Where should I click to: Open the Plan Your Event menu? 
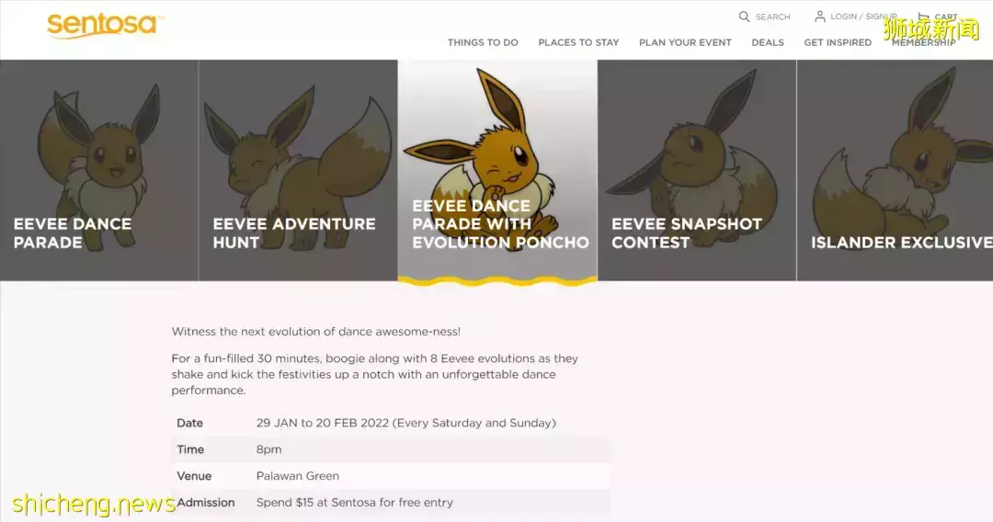pyautogui.click(x=685, y=42)
